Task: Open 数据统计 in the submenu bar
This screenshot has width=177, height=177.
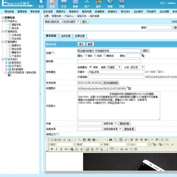Action: pyautogui.click(x=112, y=12)
